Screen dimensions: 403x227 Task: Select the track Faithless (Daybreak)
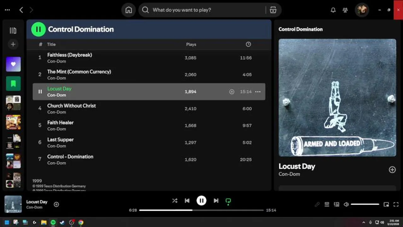[x=70, y=55]
